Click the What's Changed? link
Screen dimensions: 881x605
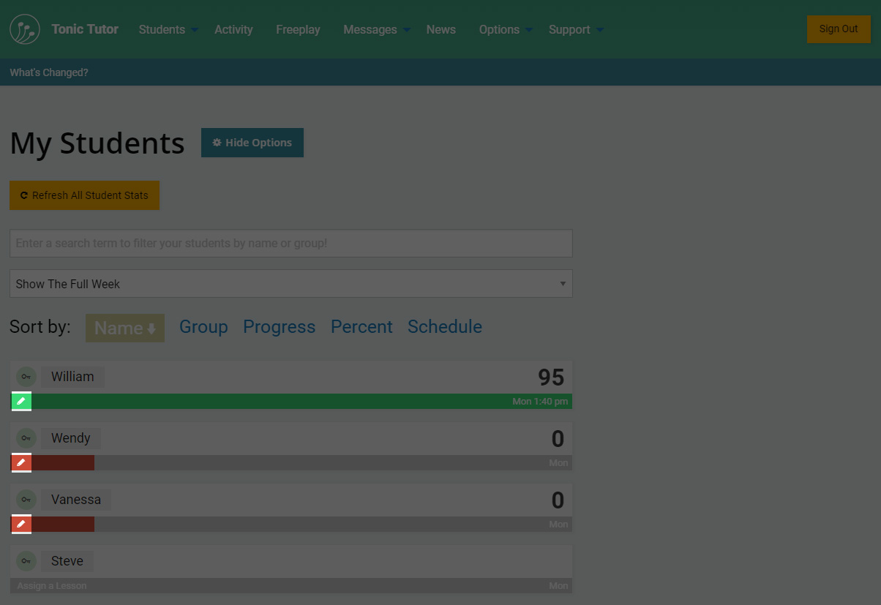[49, 72]
